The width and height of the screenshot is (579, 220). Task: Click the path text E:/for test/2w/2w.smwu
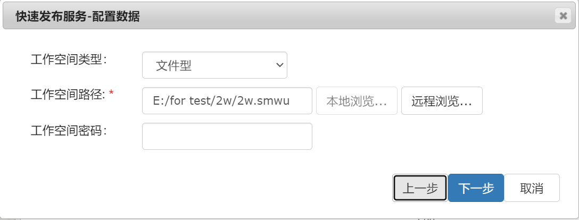tap(221, 101)
